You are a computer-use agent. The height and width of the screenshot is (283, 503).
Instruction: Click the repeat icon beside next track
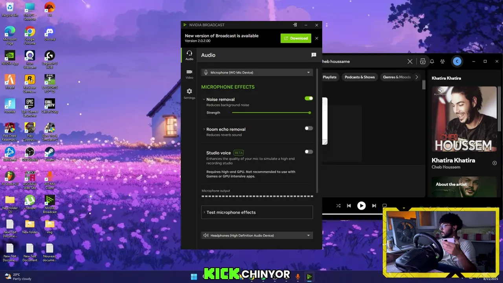[385, 206]
